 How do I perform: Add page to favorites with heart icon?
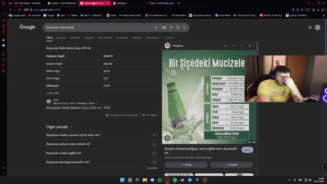click(x=307, y=10)
